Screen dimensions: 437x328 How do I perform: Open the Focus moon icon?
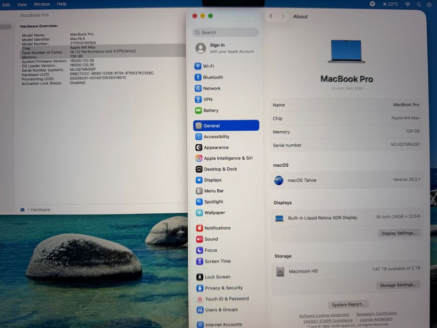coord(200,250)
